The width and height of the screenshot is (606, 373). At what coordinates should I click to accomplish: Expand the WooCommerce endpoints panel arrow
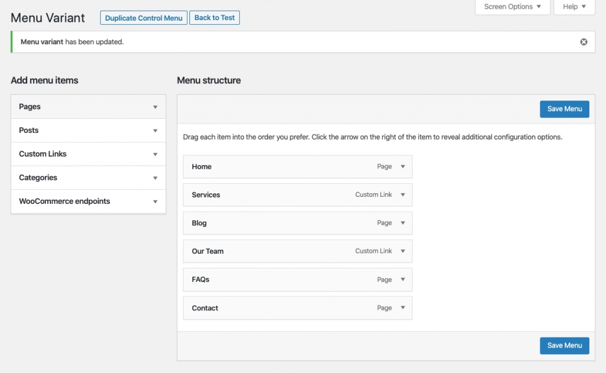[155, 202]
